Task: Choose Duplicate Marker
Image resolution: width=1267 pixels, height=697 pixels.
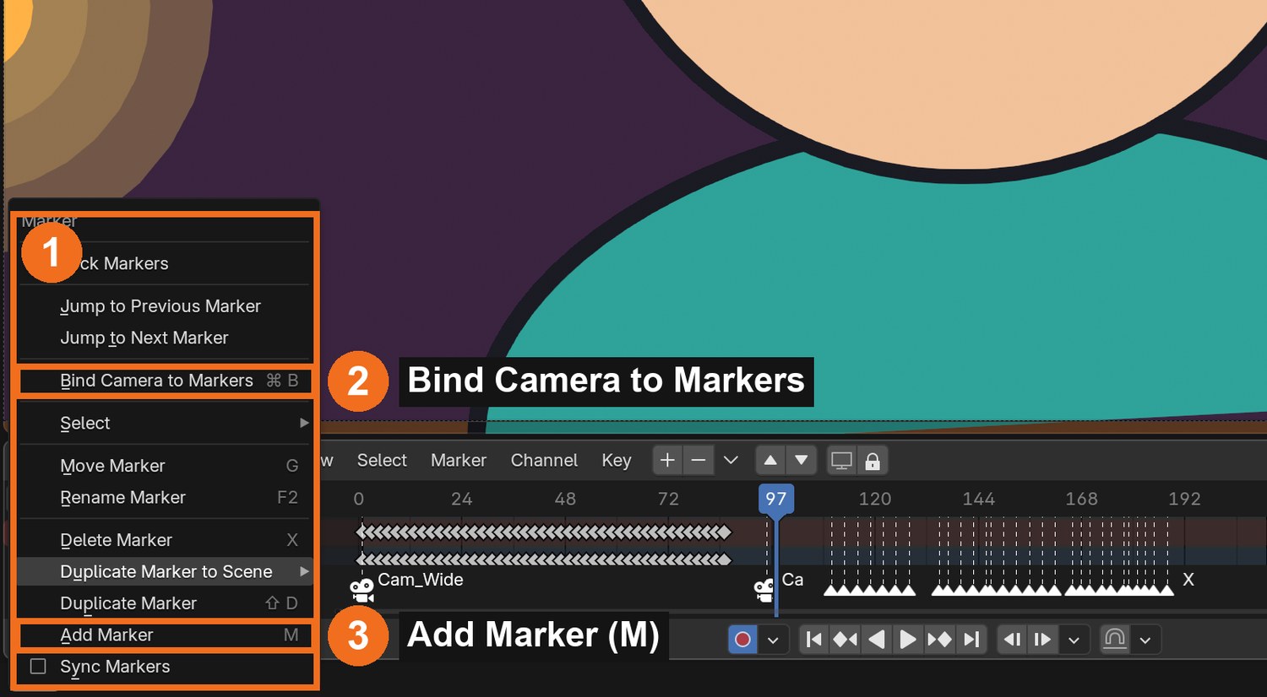Action: coord(165,603)
